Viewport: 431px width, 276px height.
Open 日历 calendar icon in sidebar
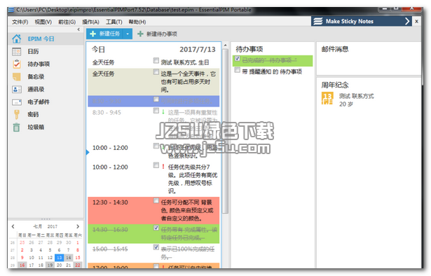tap(17, 51)
